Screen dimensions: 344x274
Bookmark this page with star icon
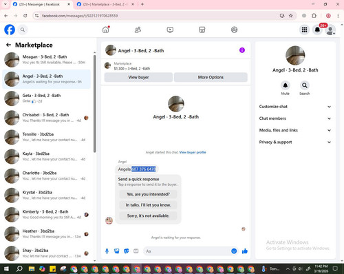click(x=291, y=16)
